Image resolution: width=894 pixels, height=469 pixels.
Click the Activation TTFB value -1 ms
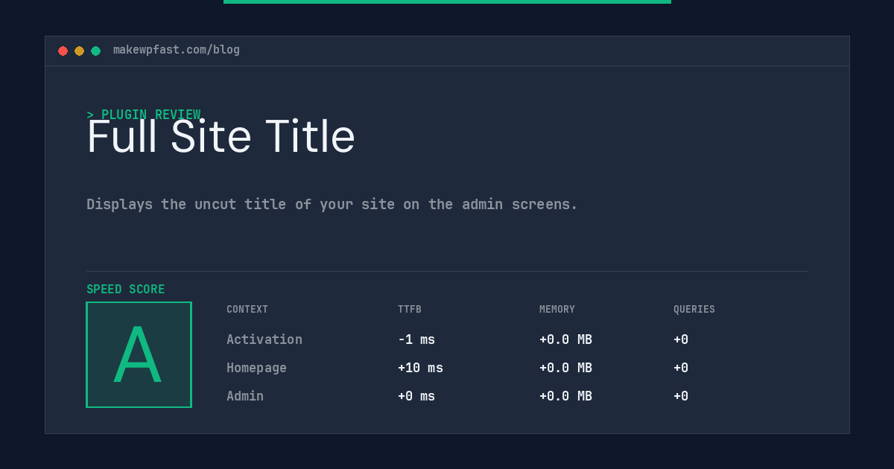pos(416,339)
